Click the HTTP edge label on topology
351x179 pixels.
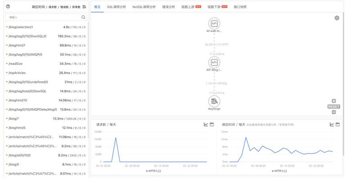tap(216, 45)
